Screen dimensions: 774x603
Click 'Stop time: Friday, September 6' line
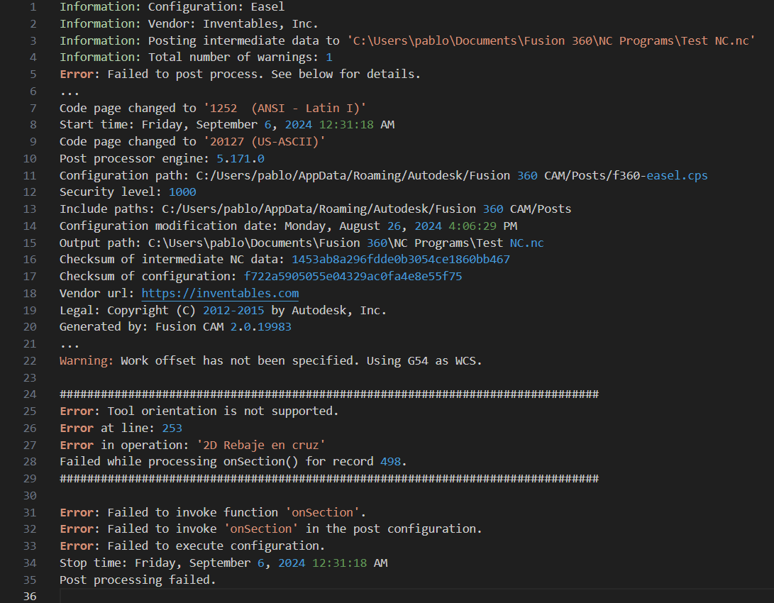223,563
